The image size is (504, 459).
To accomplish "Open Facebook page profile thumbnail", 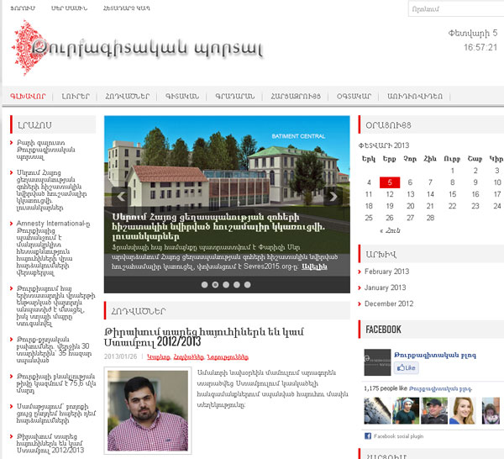I will 378,360.
